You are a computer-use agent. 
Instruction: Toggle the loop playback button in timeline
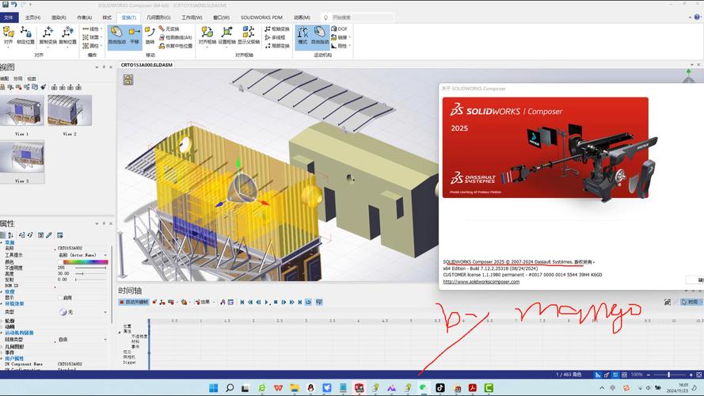308,303
